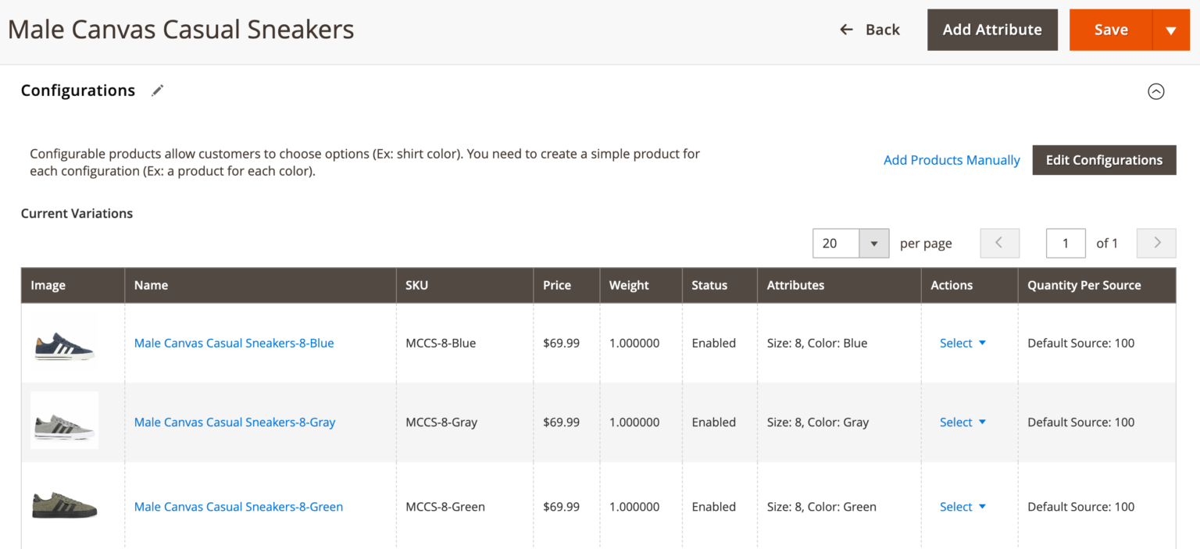Open the Male Canvas Casual Sneakers-8-Green product link
1200x549 pixels.
click(x=238, y=506)
